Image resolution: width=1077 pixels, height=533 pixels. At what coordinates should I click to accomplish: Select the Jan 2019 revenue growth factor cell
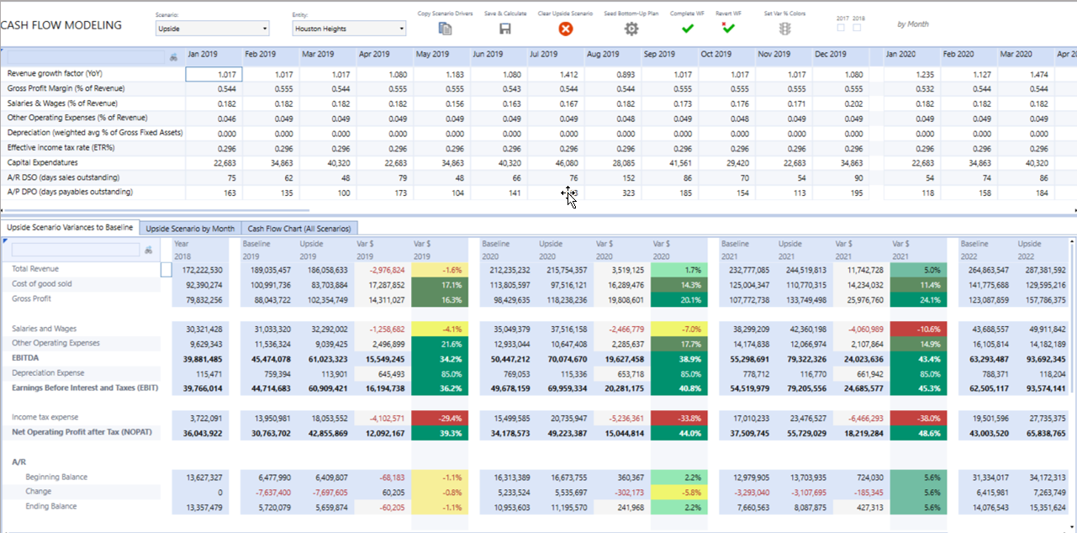[214, 74]
